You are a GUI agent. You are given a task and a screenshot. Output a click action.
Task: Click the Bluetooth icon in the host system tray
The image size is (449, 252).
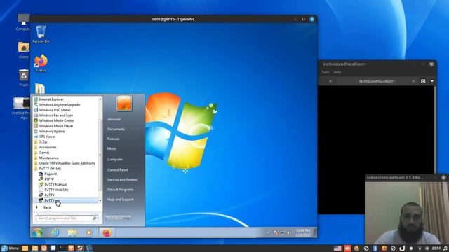tap(375, 248)
